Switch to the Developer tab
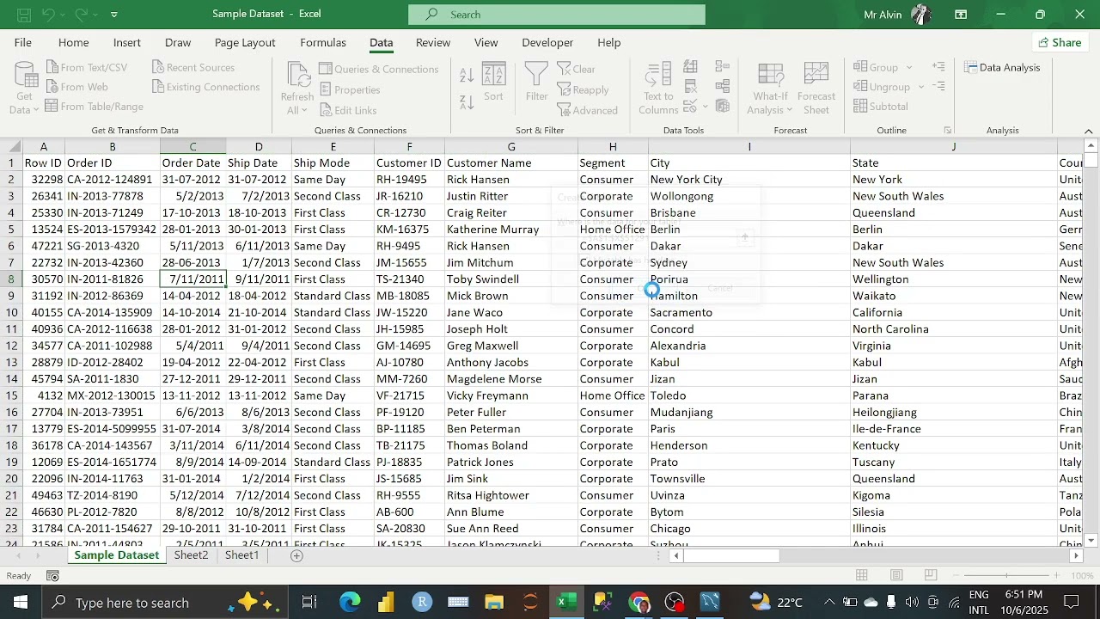 click(x=547, y=42)
